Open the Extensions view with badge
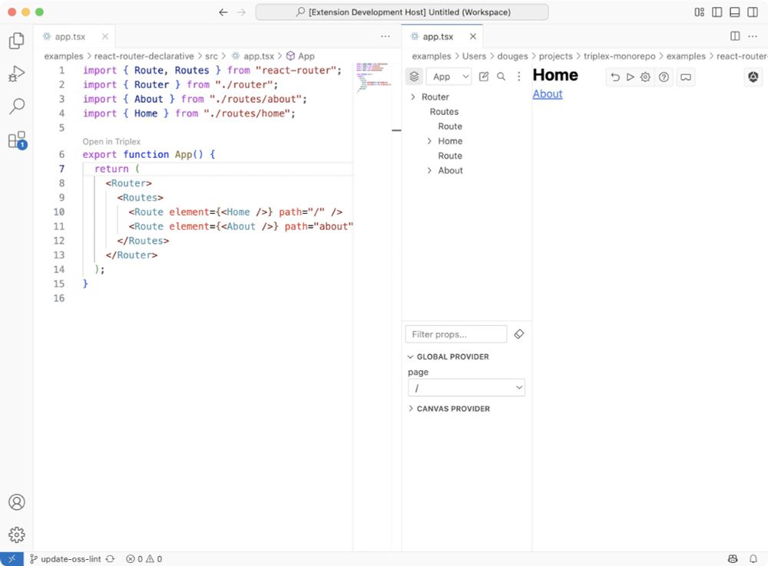This screenshot has height=566, width=768. [x=17, y=140]
